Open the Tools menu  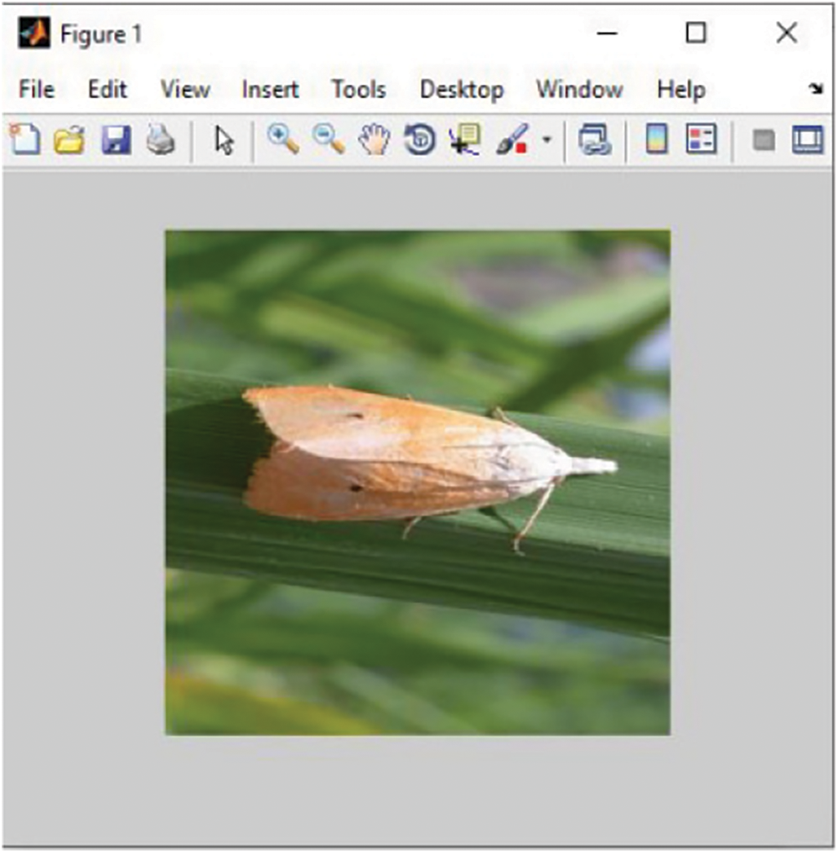coord(360,89)
